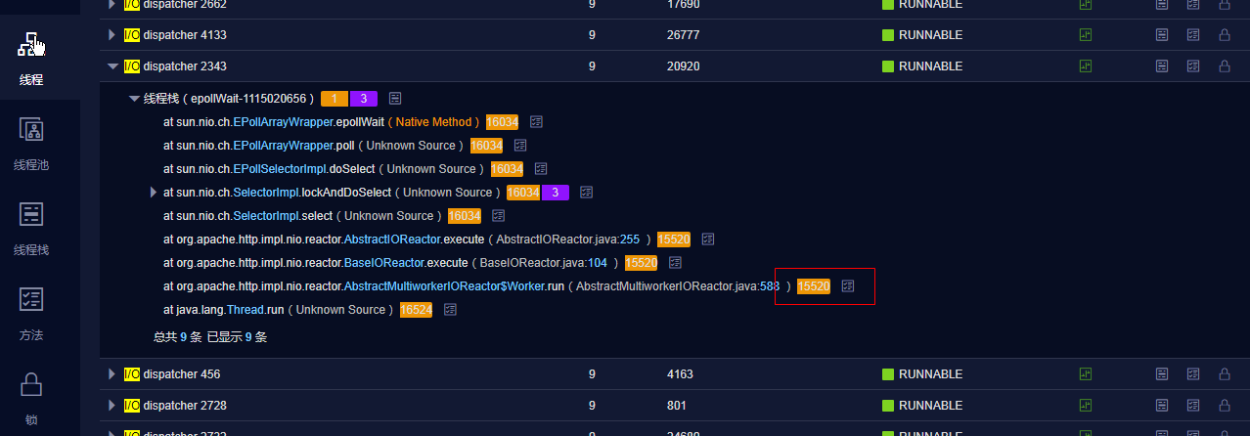This screenshot has height=436, width=1250.
Task: Click the thread stack icon for dispatcher 2343
Action: click(1162, 66)
